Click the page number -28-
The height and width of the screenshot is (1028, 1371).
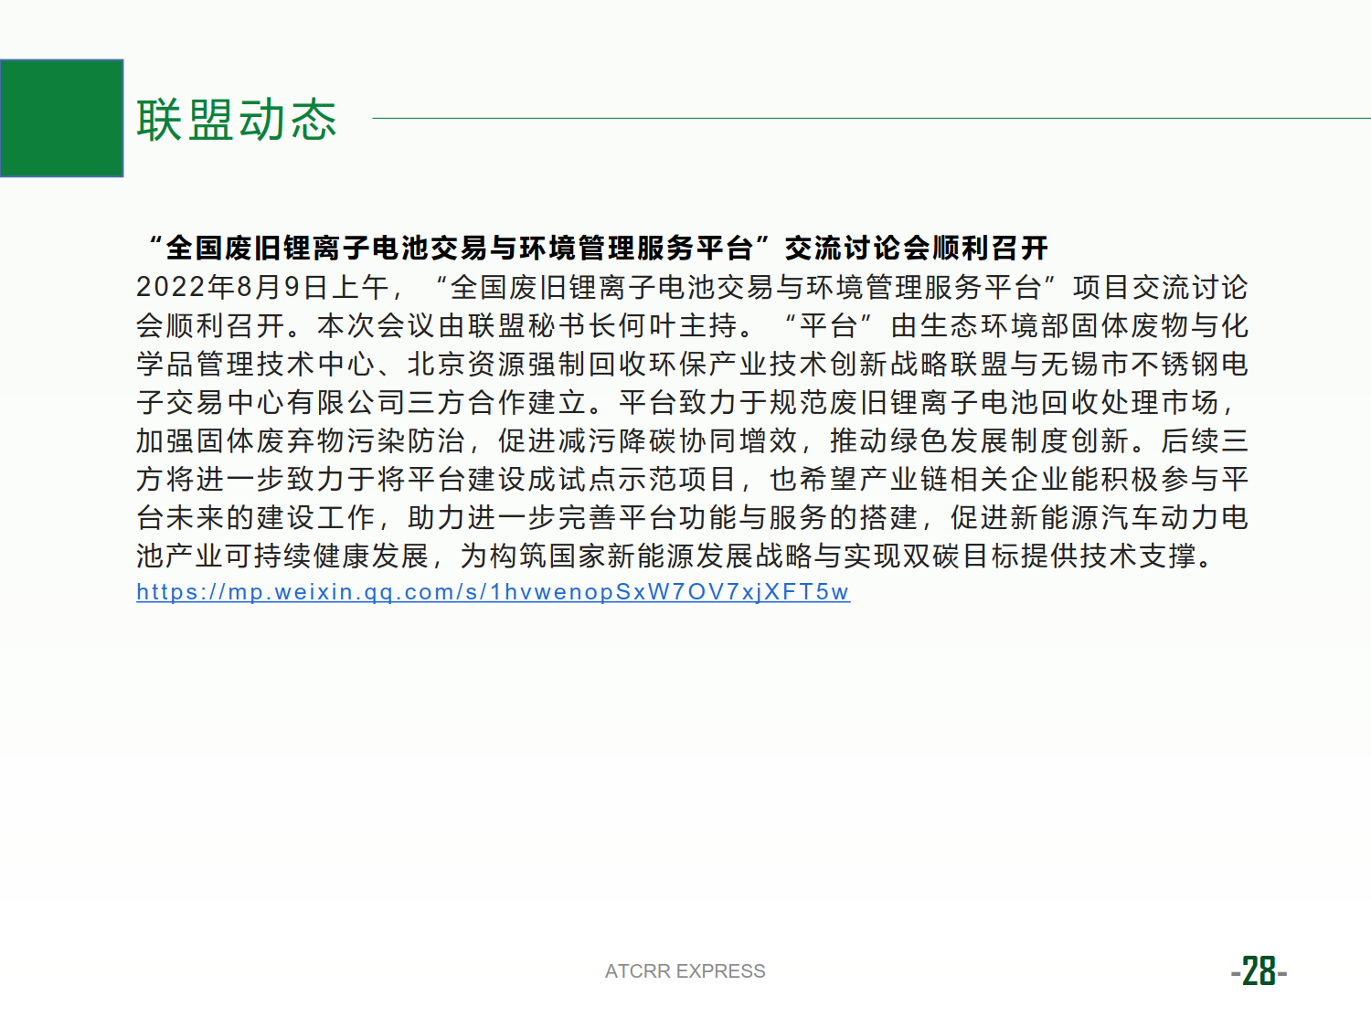[x=1259, y=971]
